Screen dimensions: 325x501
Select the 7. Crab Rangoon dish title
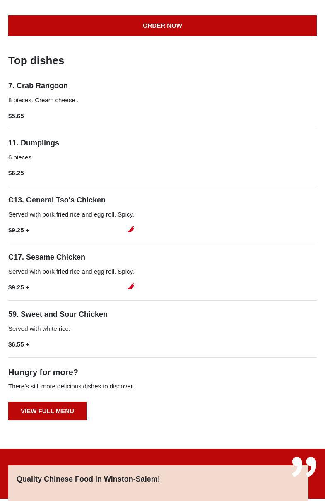click(38, 86)
